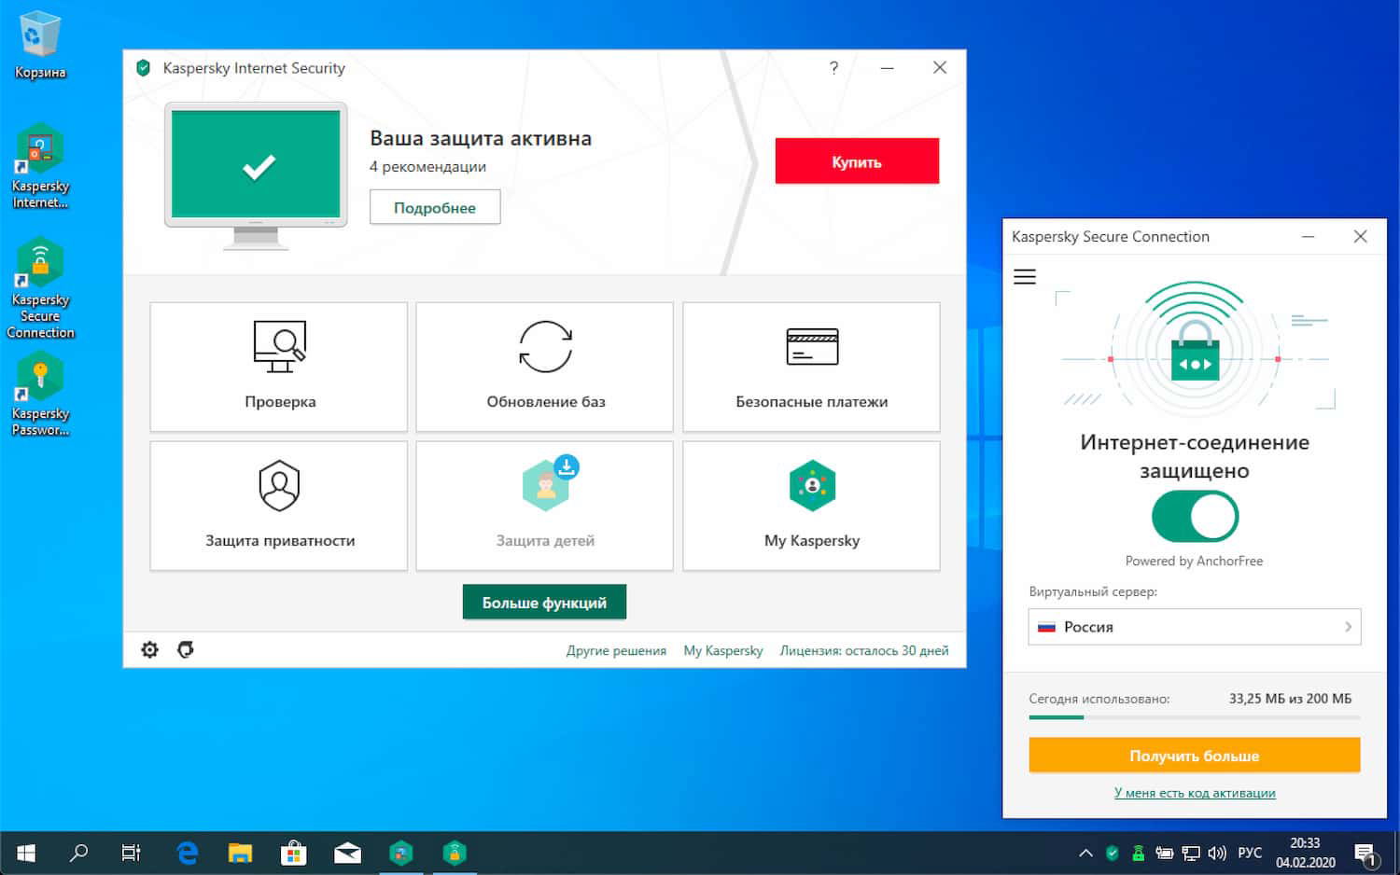Open the Россия virtual server selector

tap(1194, 627)
